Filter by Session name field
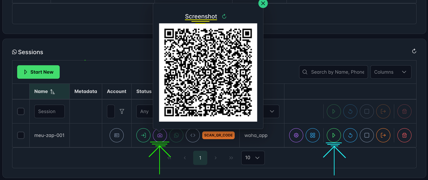 coord(49,111)
